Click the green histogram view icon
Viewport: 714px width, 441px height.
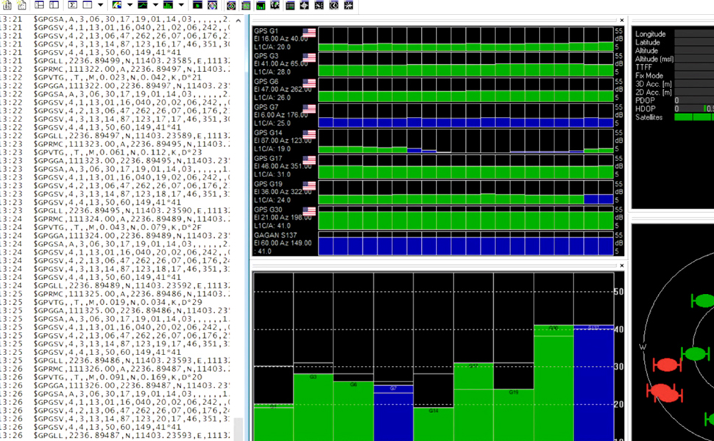(168, 5)
